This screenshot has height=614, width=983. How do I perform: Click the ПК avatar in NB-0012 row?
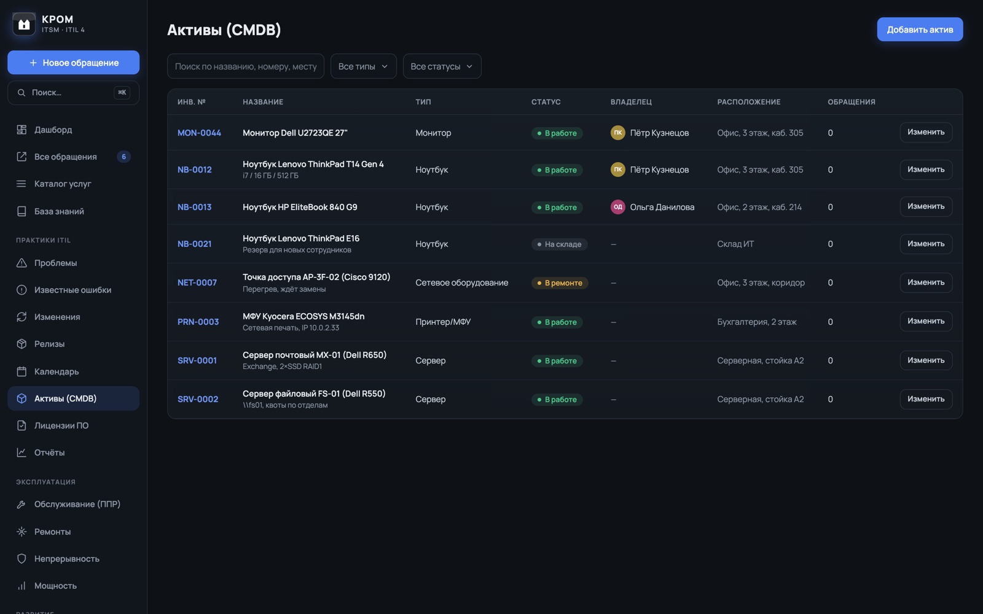[618, 169]
